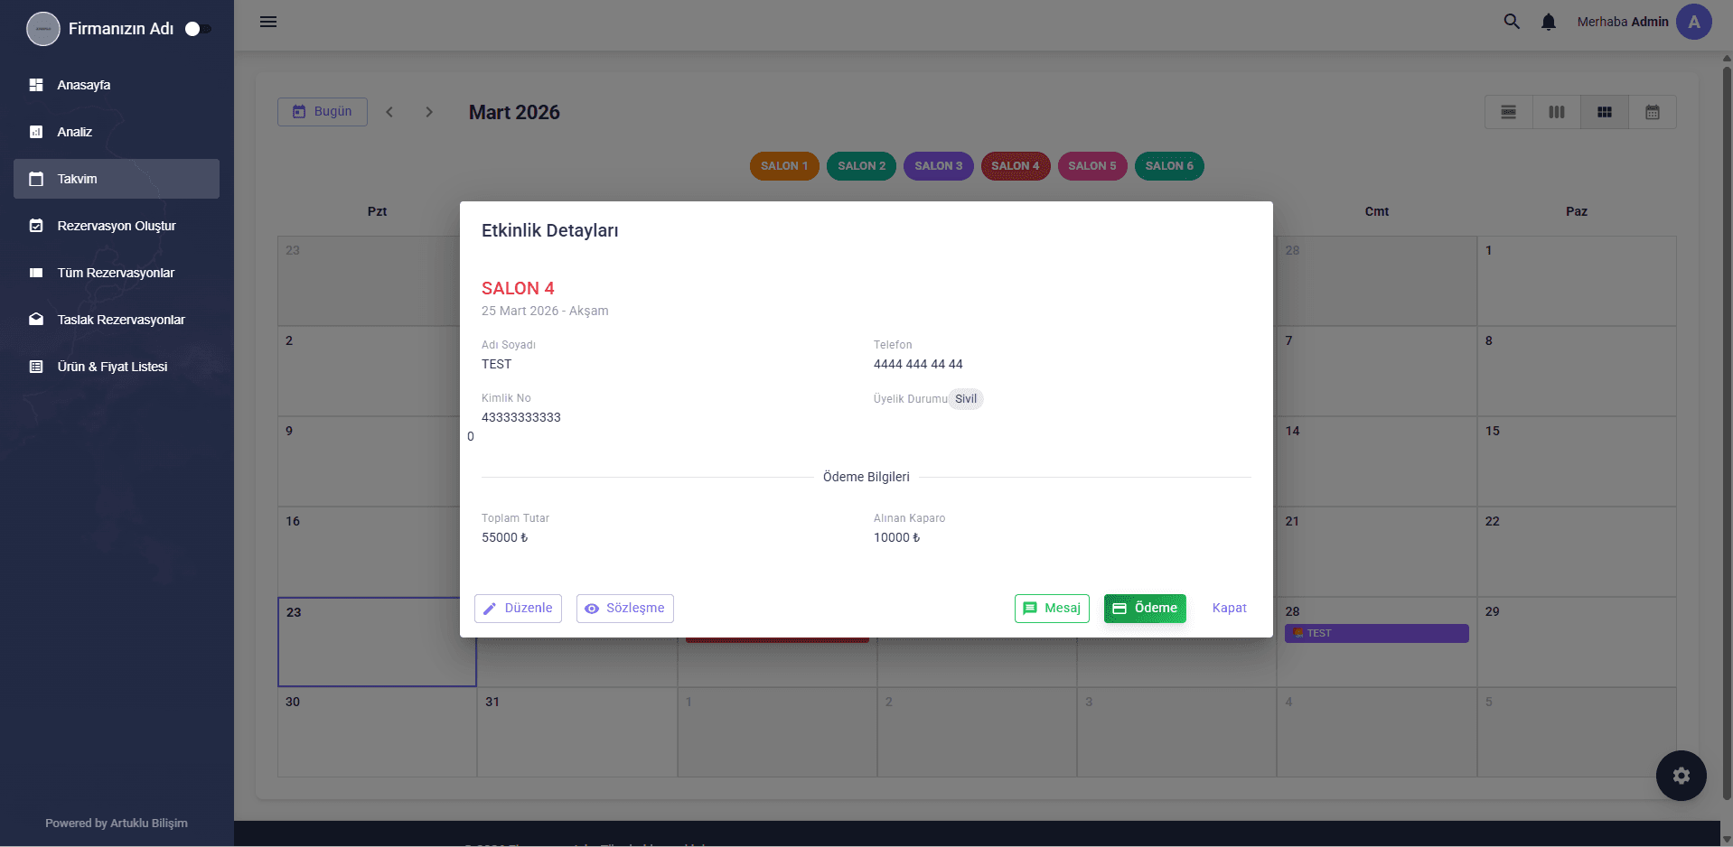Open Taslak Rezervasyonlar from sidebar
The height and width of the screenshot is (847, 1733).
[x=121, y=320]
